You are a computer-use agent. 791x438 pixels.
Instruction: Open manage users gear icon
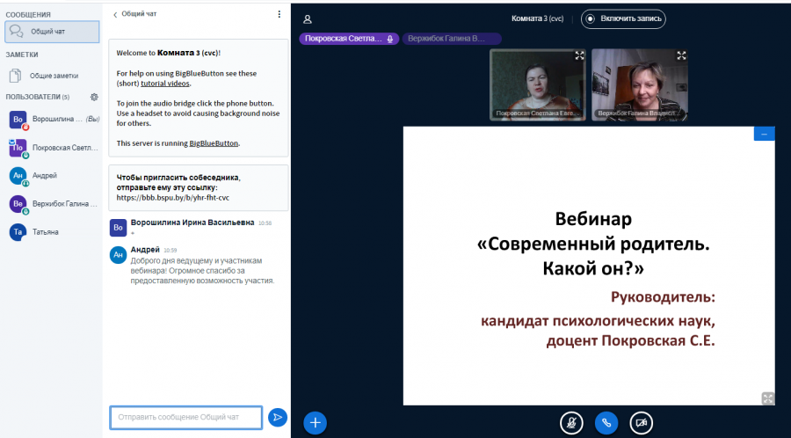(94, 97)
